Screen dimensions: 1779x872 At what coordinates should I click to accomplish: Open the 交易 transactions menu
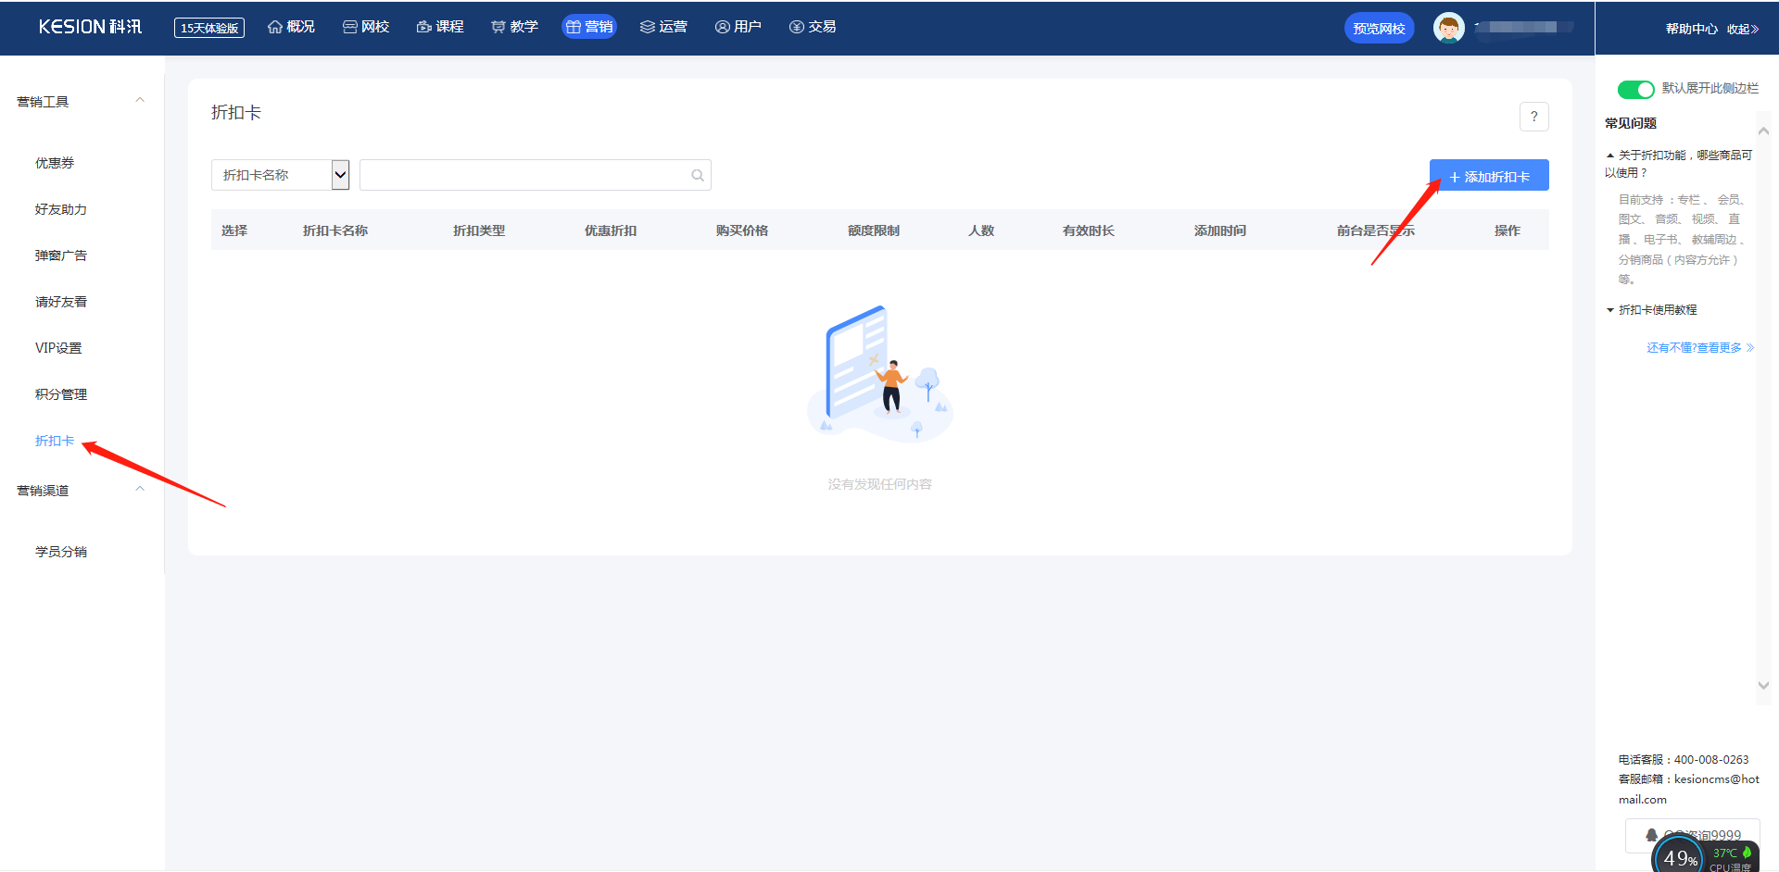813,27
